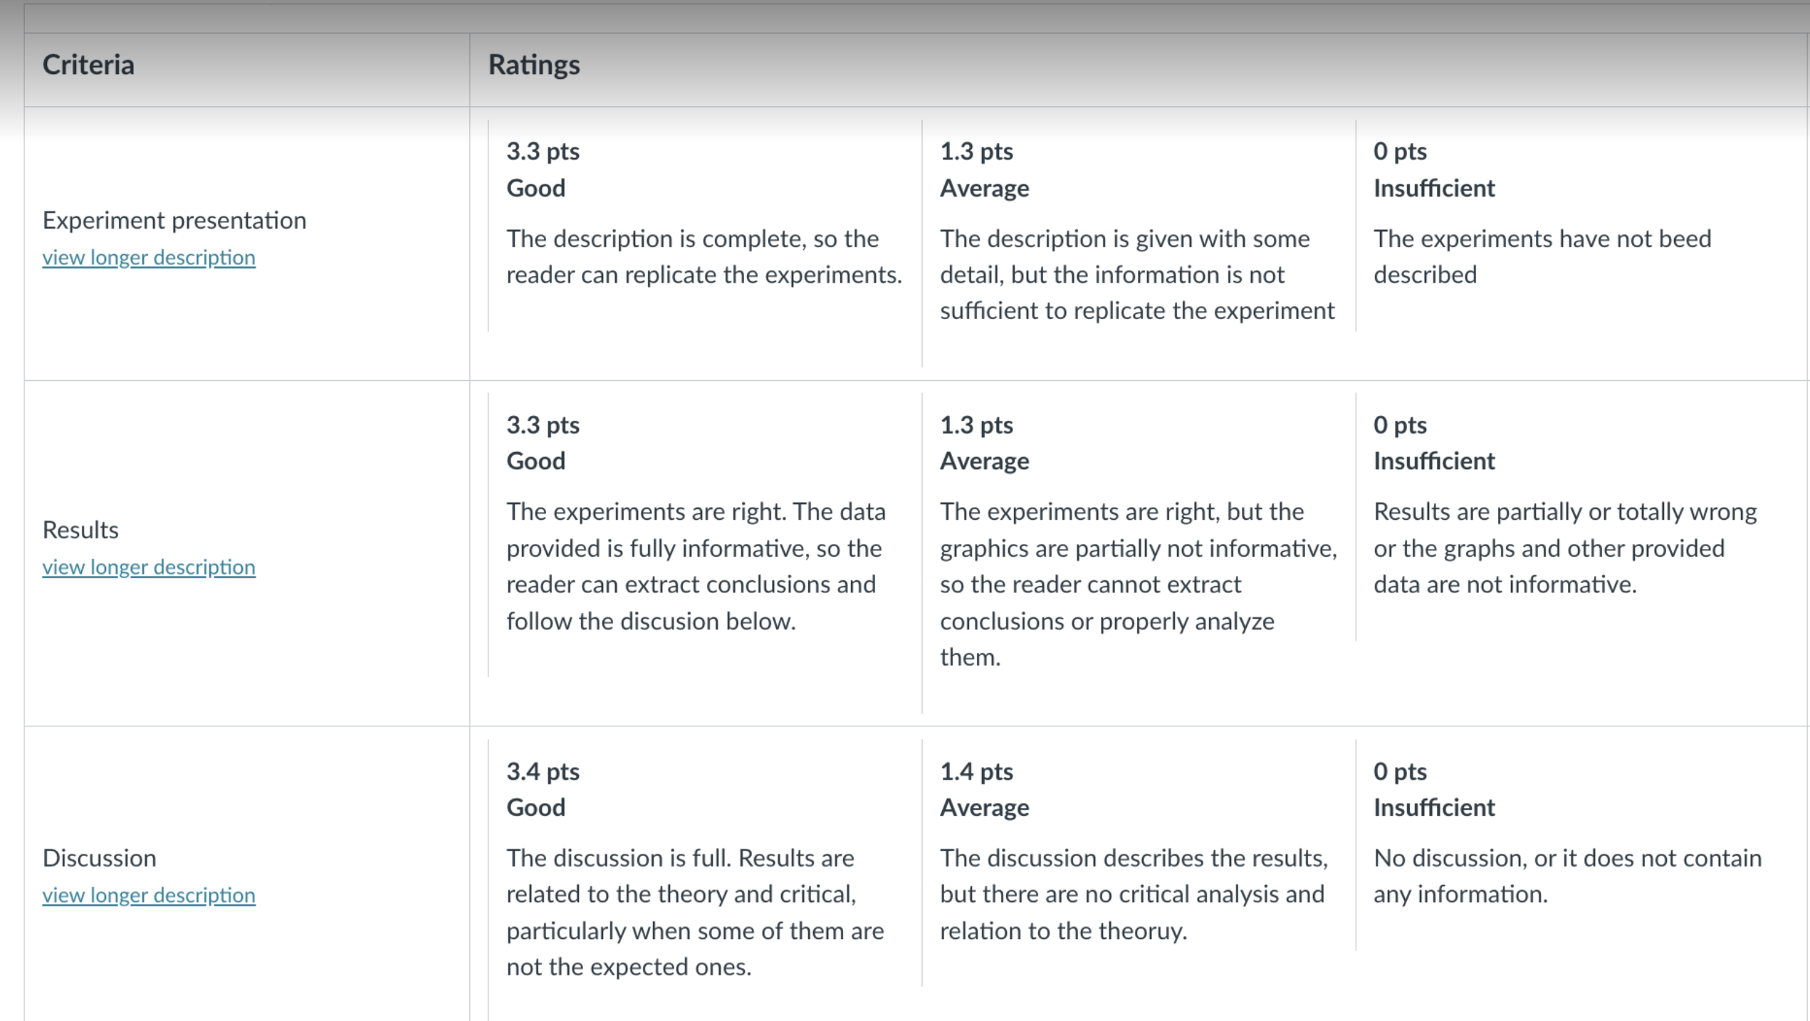Select the 1.3 pts Average rating for Experiment presentation
Viewport: 1810px width, 1021px height.
1138,244
